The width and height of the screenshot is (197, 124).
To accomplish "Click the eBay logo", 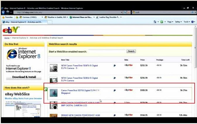I will 11,30.
